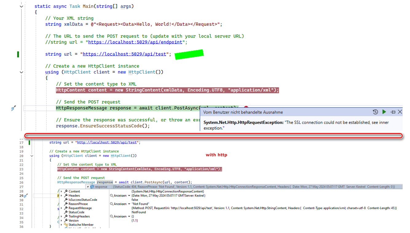Click the magnifier Anzeigen icon in the ReasonPhrase row
The height and width of the screenshot is (233, 410).
[x=112, y=204]
